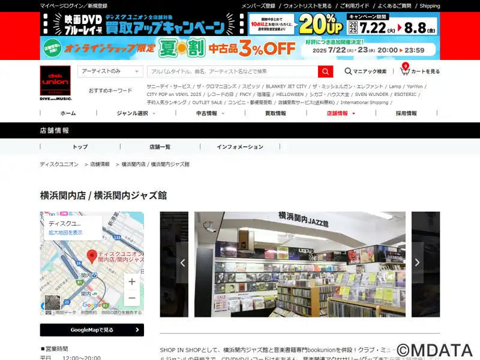
Task: Click the album and artist search field
Action: point(233,71)
